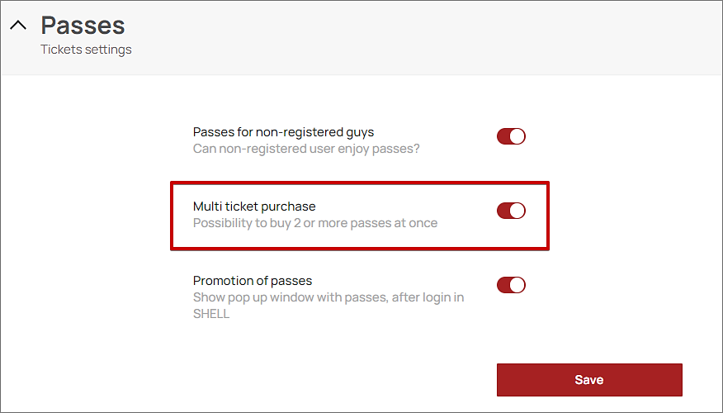
Task: Click 'Possibility to buy 2 or more passes' description
Action: (314, 223)
